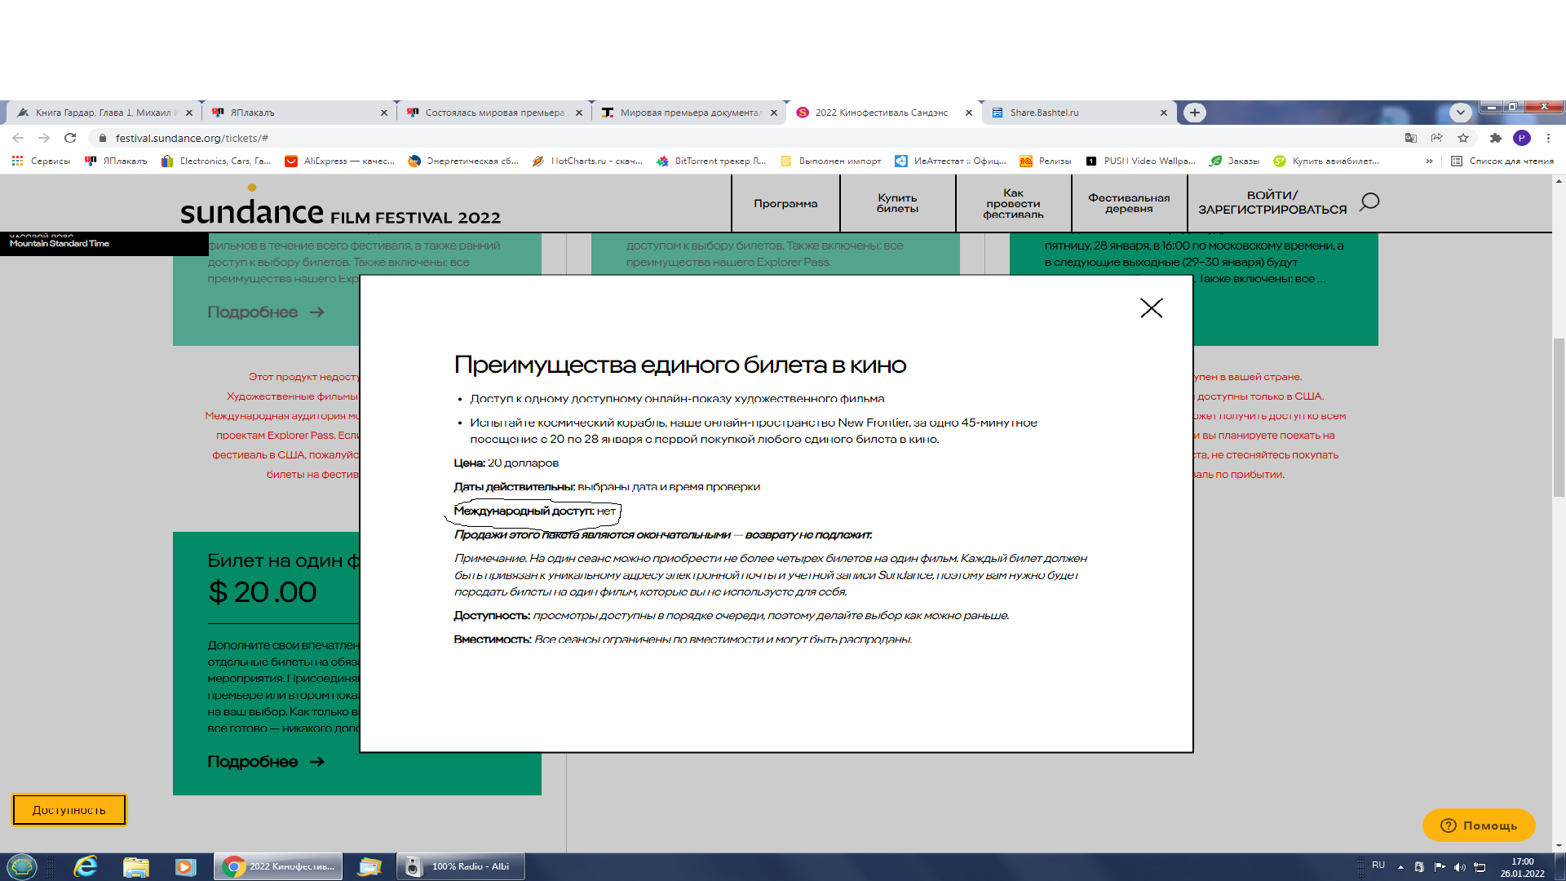Open a new browser tab

(x=1195, y=113)
